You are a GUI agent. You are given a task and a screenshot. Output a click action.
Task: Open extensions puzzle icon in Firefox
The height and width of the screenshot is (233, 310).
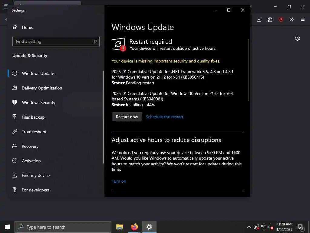click(x=270, y=19)
